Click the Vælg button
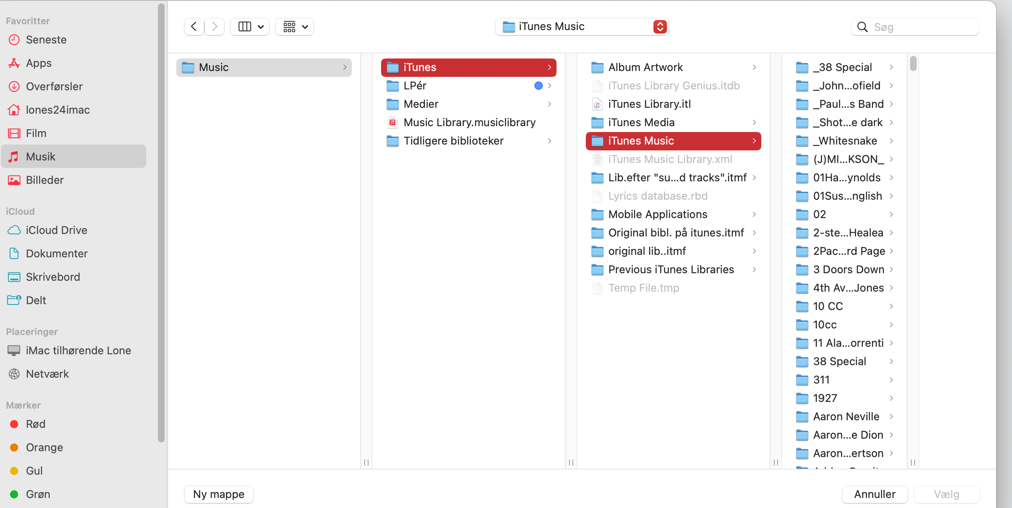Viewport: 1012px width, 508px height. tap(946, 494)
